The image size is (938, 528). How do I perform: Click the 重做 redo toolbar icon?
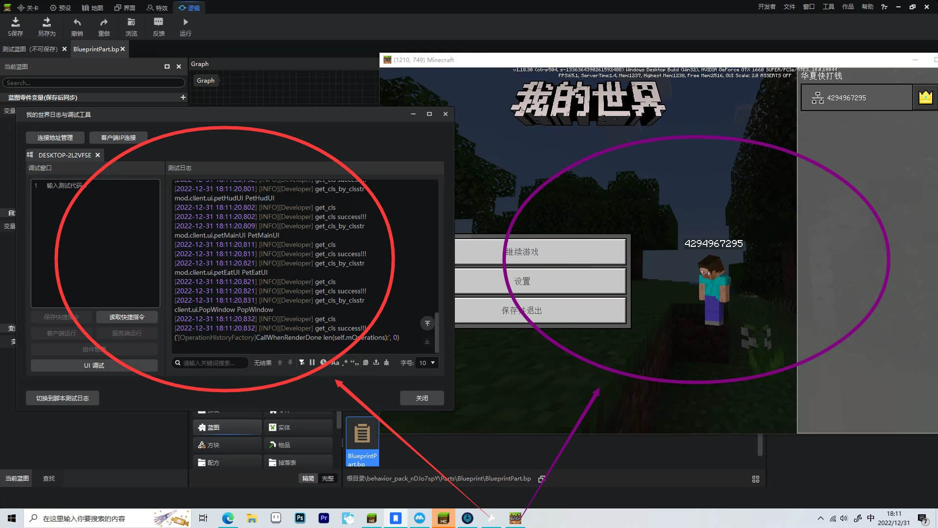click(x=104, y=26)
